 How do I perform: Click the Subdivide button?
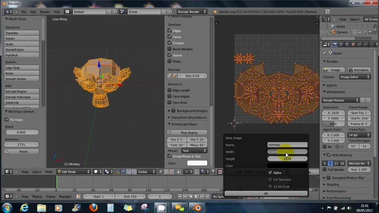pyautogui.click(x=22, y=102)
